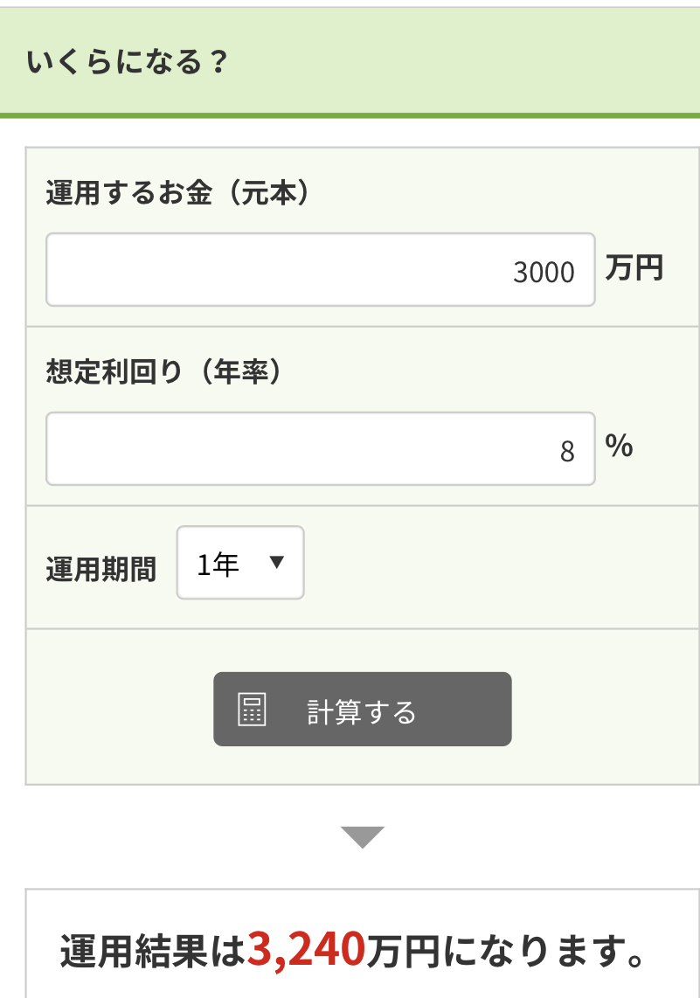Click the 万円 unit beside the principal field
The image size is (700, 998).
pyautogui.click(x=634, y=267)
